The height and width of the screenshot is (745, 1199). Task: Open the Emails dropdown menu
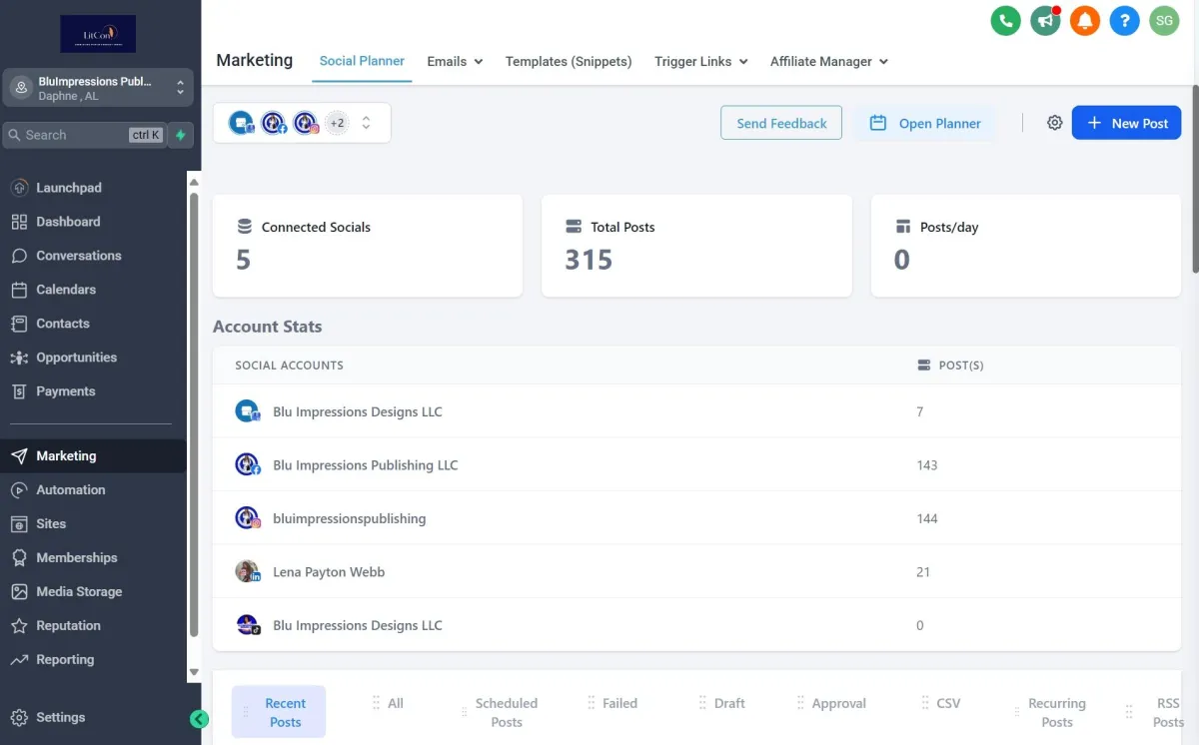[455, 61]
